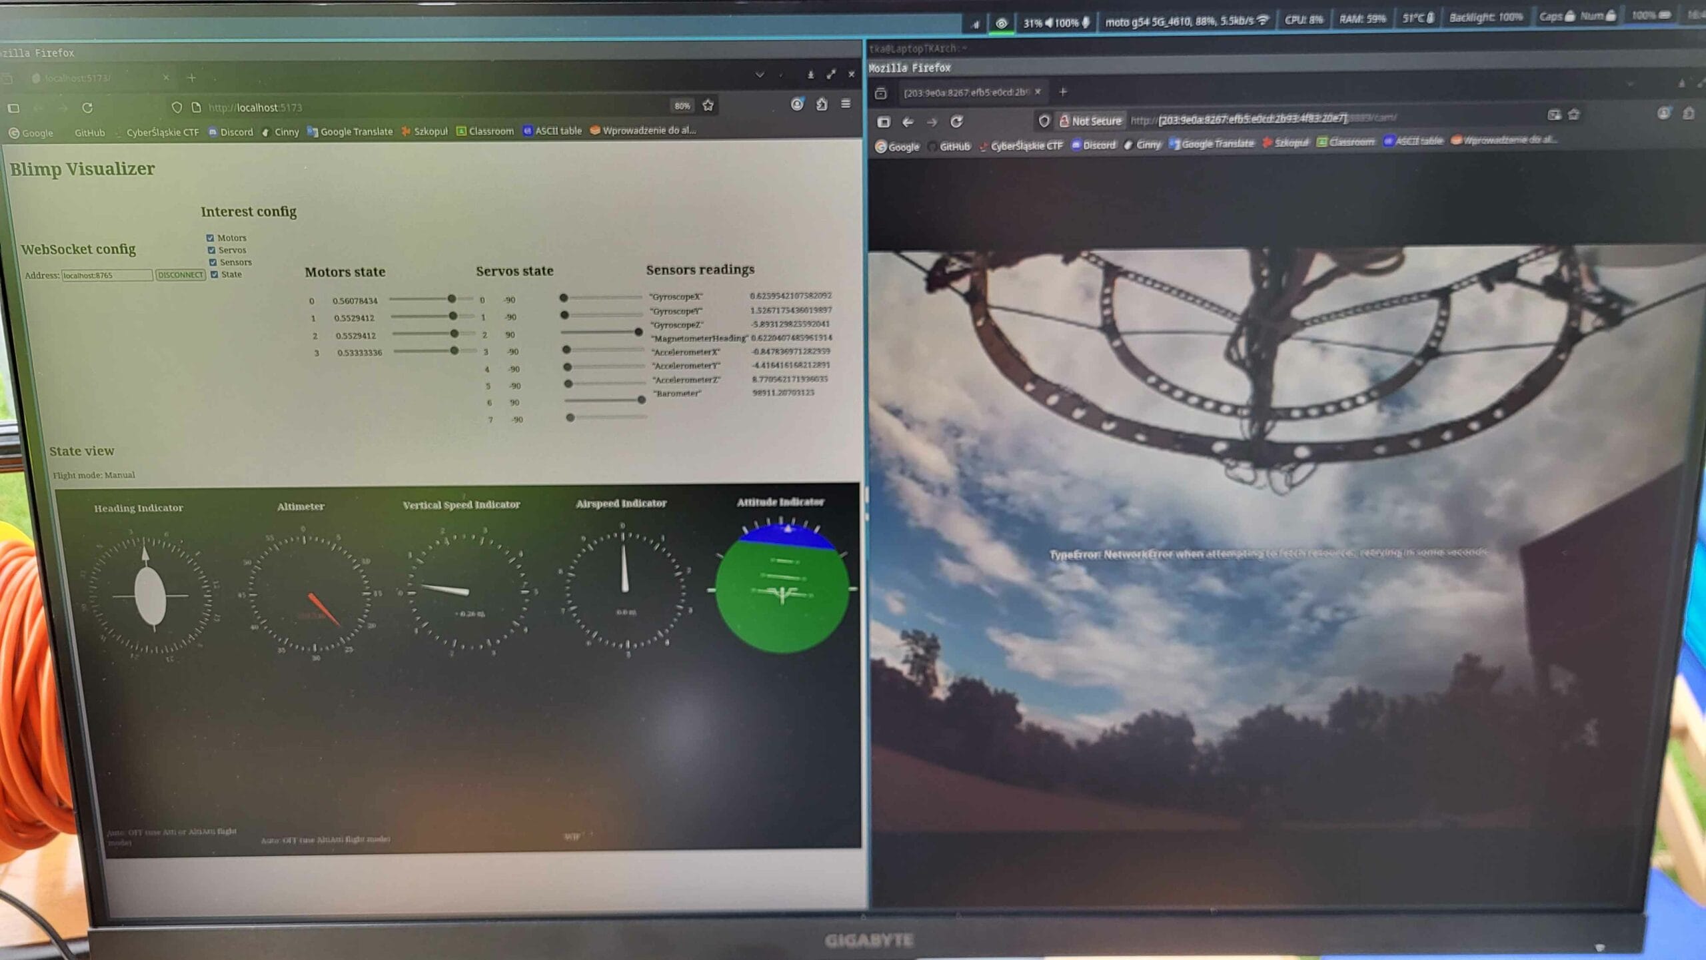Uncheck the Motors interest checkbox
Viewport: 1706px width, 960px height.
click(211, 238)
